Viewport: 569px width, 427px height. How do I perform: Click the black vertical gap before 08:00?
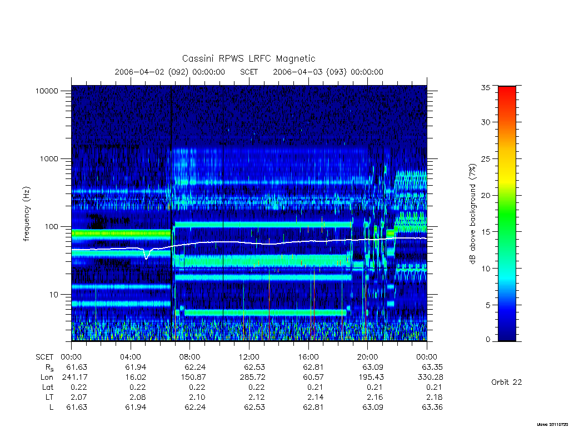[171, 213]
